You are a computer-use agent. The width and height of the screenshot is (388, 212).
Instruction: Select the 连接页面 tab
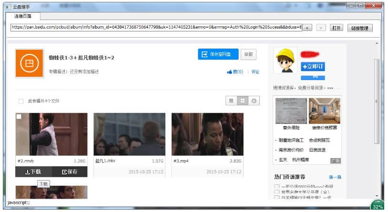click(22, 16)
